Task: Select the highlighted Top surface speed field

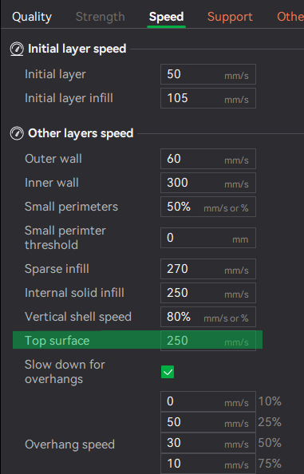Action: [208, 341]
